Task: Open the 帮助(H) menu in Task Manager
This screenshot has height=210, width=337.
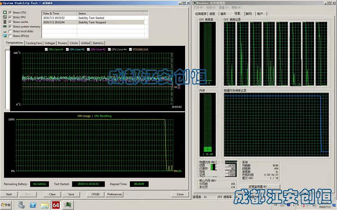Action: point(236,8)
